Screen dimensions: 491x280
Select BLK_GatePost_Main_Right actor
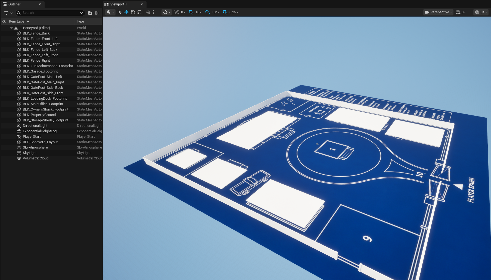point(43,82)
